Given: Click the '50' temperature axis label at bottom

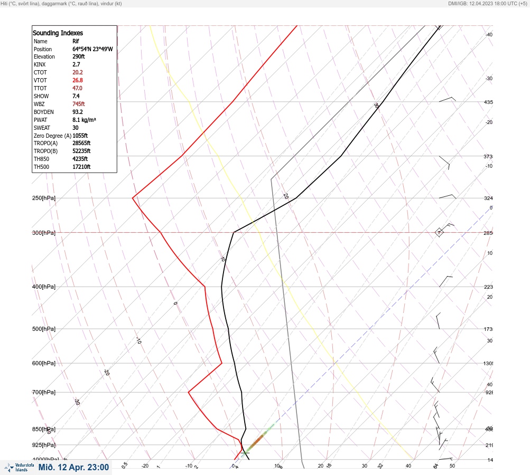Looking at the screenshot, I should 452,466.
